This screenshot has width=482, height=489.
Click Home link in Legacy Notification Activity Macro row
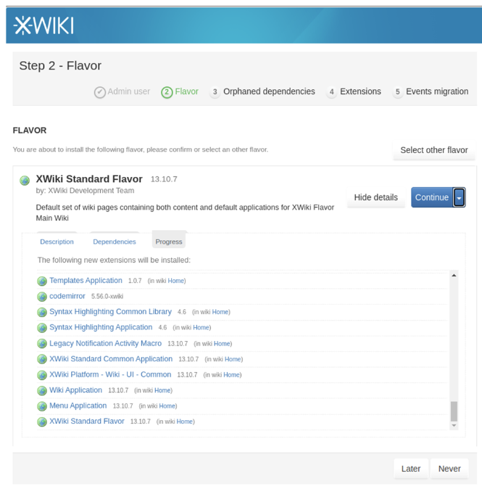pyautogui.click(x=222, y=343)
